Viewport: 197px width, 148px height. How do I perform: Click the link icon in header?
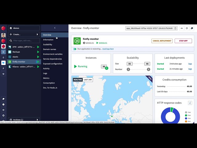[x=182, y=28]
